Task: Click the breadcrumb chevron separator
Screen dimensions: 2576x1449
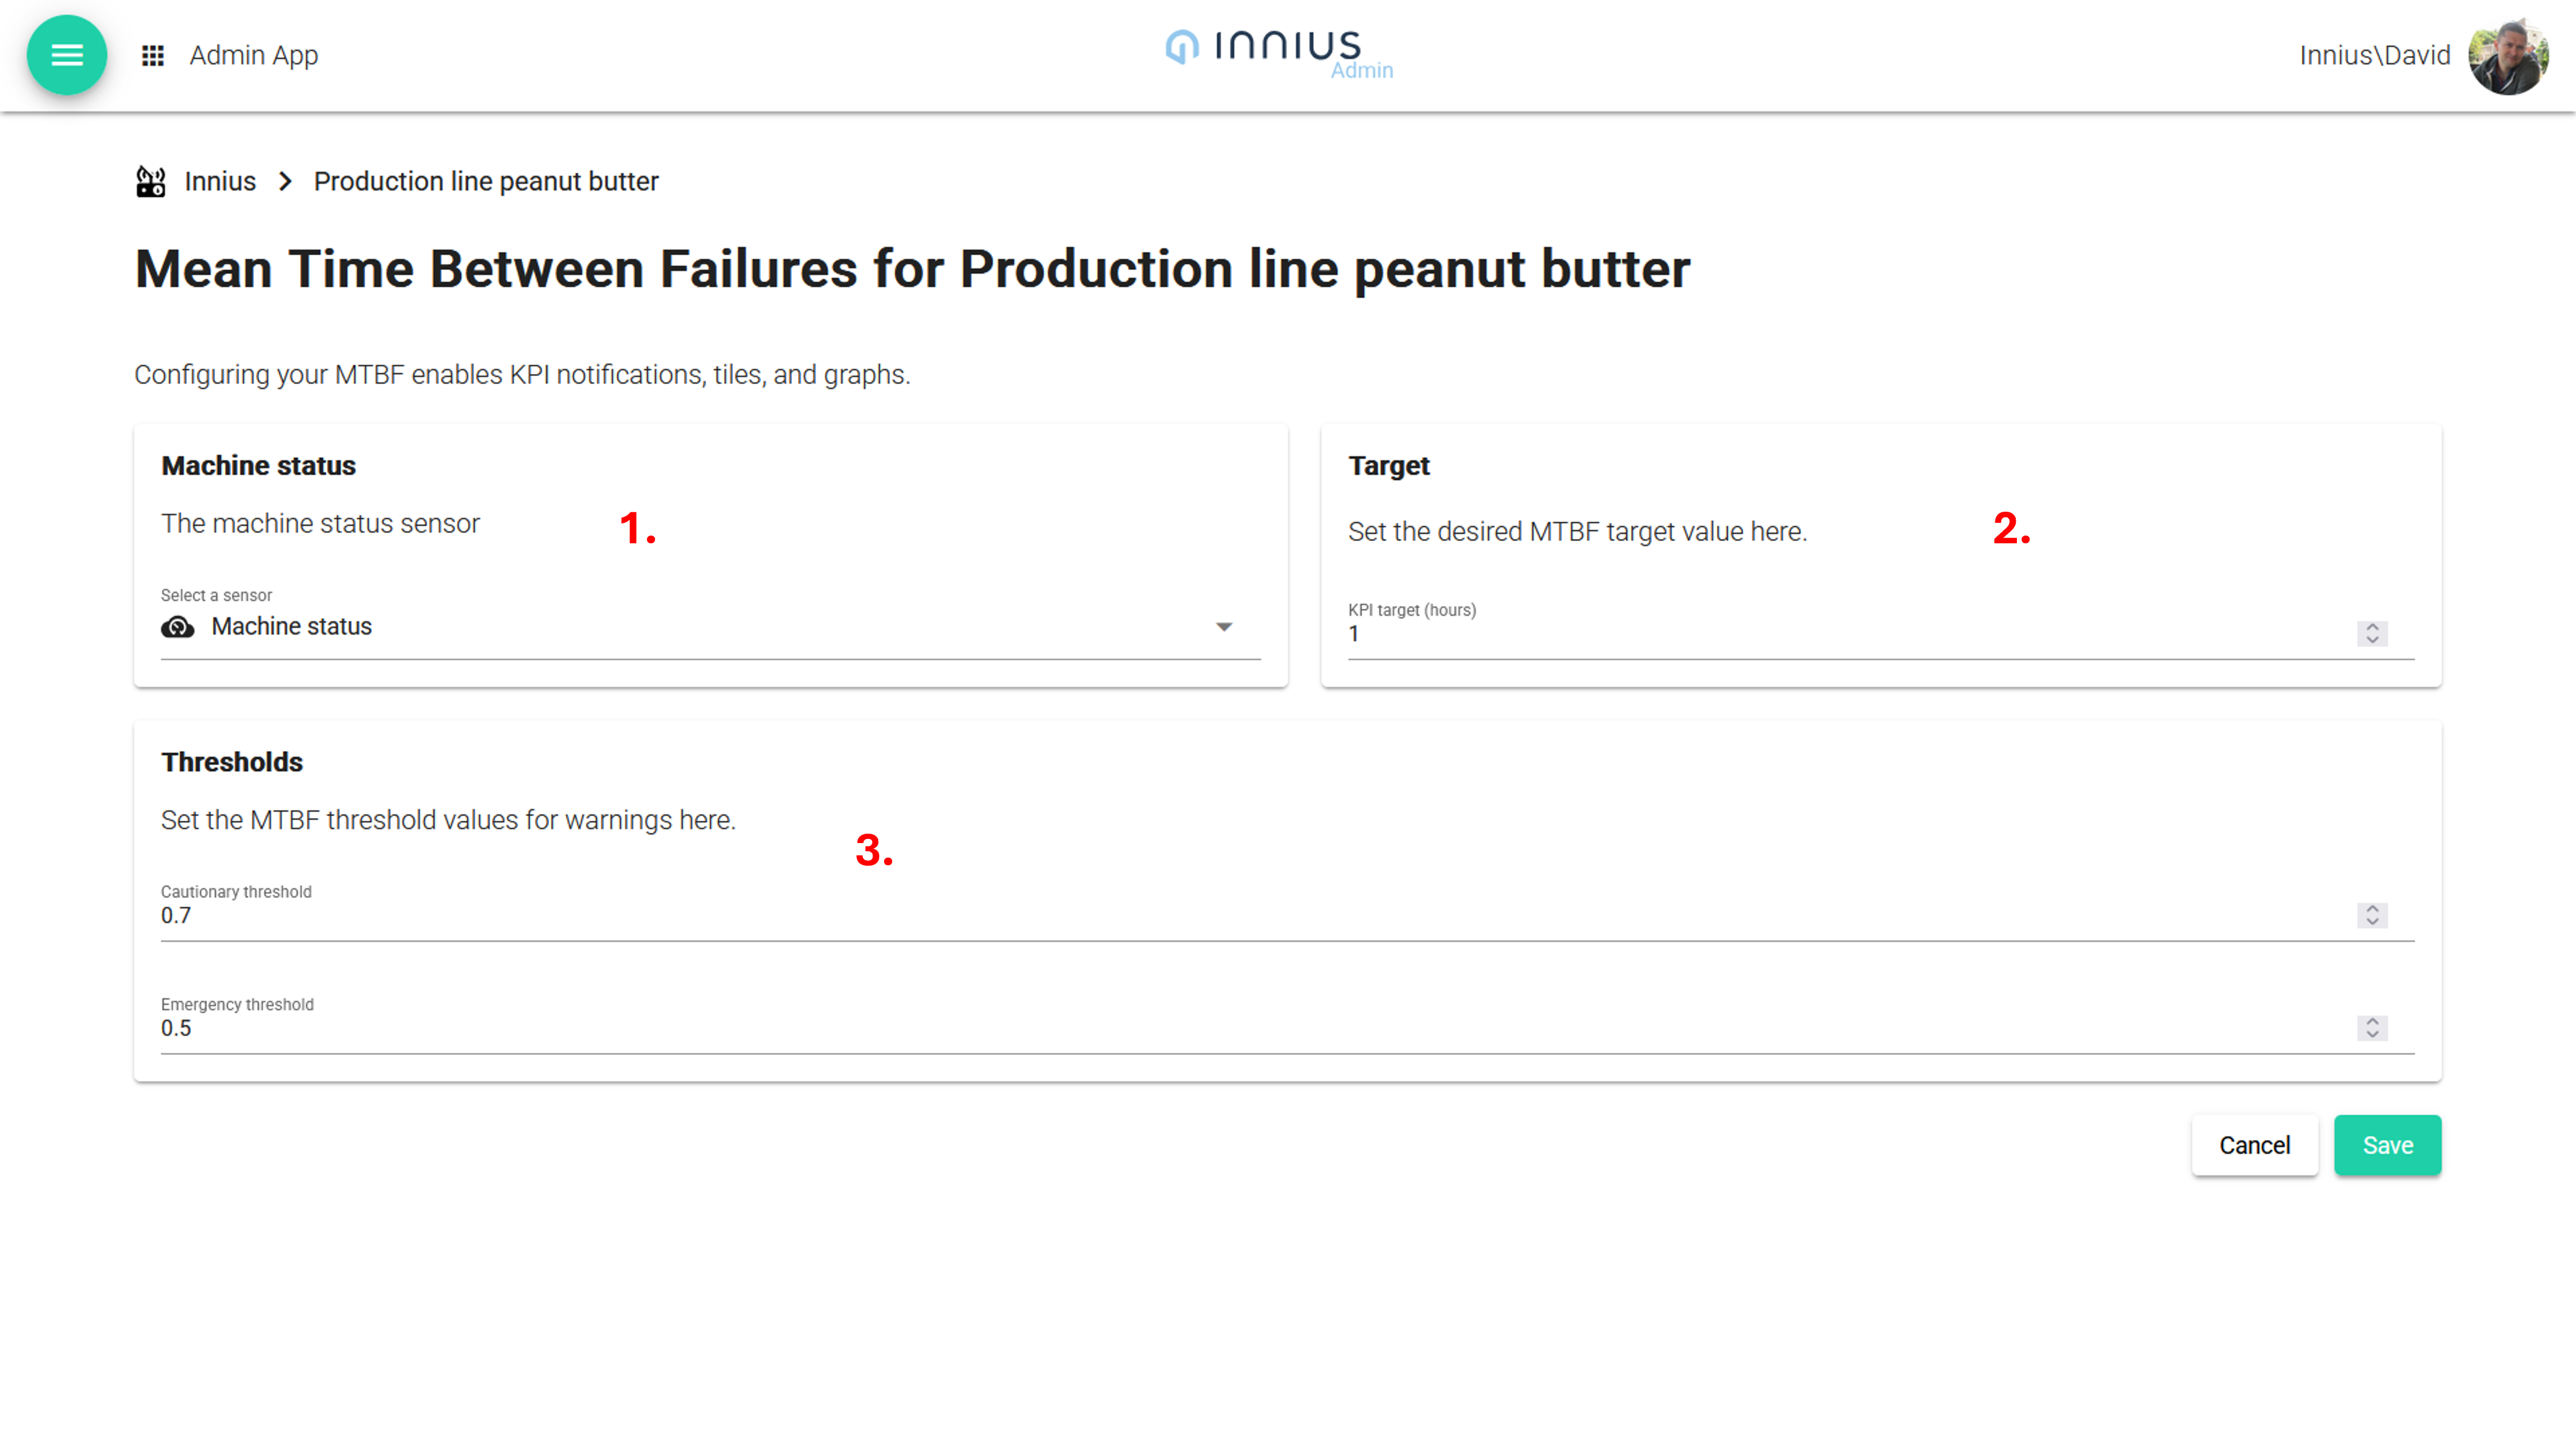Action: coord(285,181)
